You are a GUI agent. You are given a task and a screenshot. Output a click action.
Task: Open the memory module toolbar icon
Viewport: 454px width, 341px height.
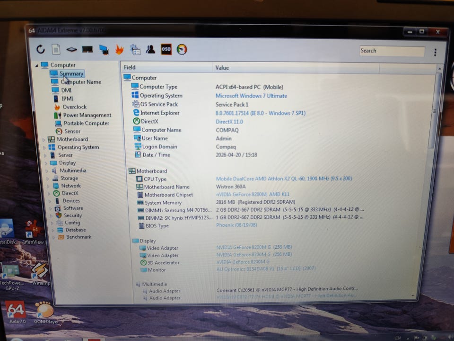coord(87,50)
